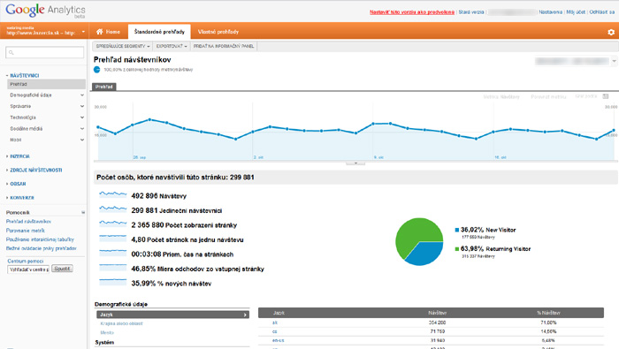
Task: Open the Spresňujúce segmenty dropdown
Action: [x=123, y=46]
